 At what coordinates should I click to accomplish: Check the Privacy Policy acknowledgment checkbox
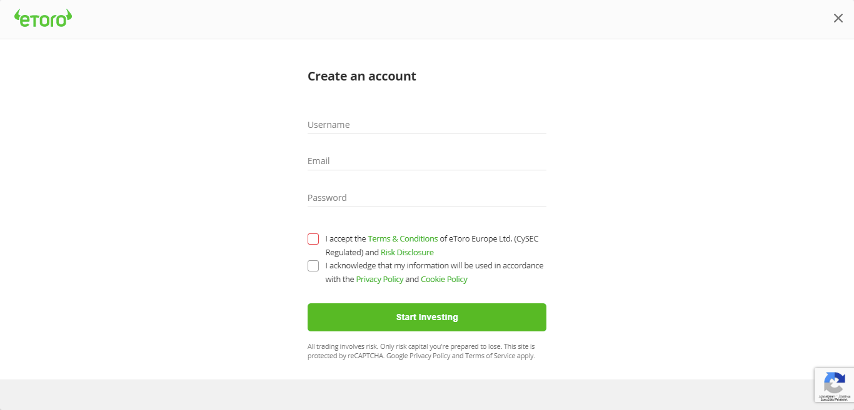coord(313,265)
